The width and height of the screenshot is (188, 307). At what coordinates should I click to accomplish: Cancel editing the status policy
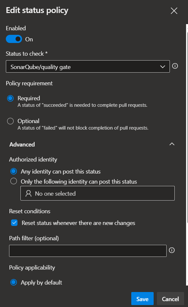pyautogui.click(x=170, y=299)
